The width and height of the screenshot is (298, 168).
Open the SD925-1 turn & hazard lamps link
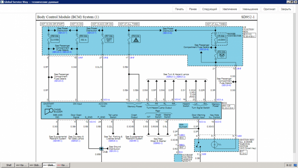click(x=171, y=77)
